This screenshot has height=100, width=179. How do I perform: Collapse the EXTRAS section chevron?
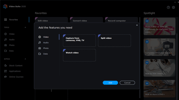click(x=25, y=59)
